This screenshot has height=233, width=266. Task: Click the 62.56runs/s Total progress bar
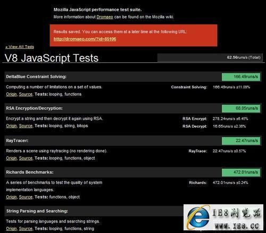[210, 57]
